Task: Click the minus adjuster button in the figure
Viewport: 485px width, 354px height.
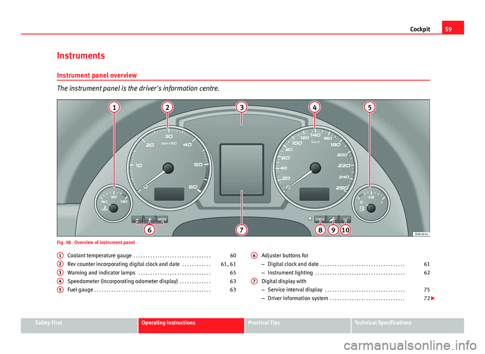Action: pyautogui.click(x=137, y=219)
